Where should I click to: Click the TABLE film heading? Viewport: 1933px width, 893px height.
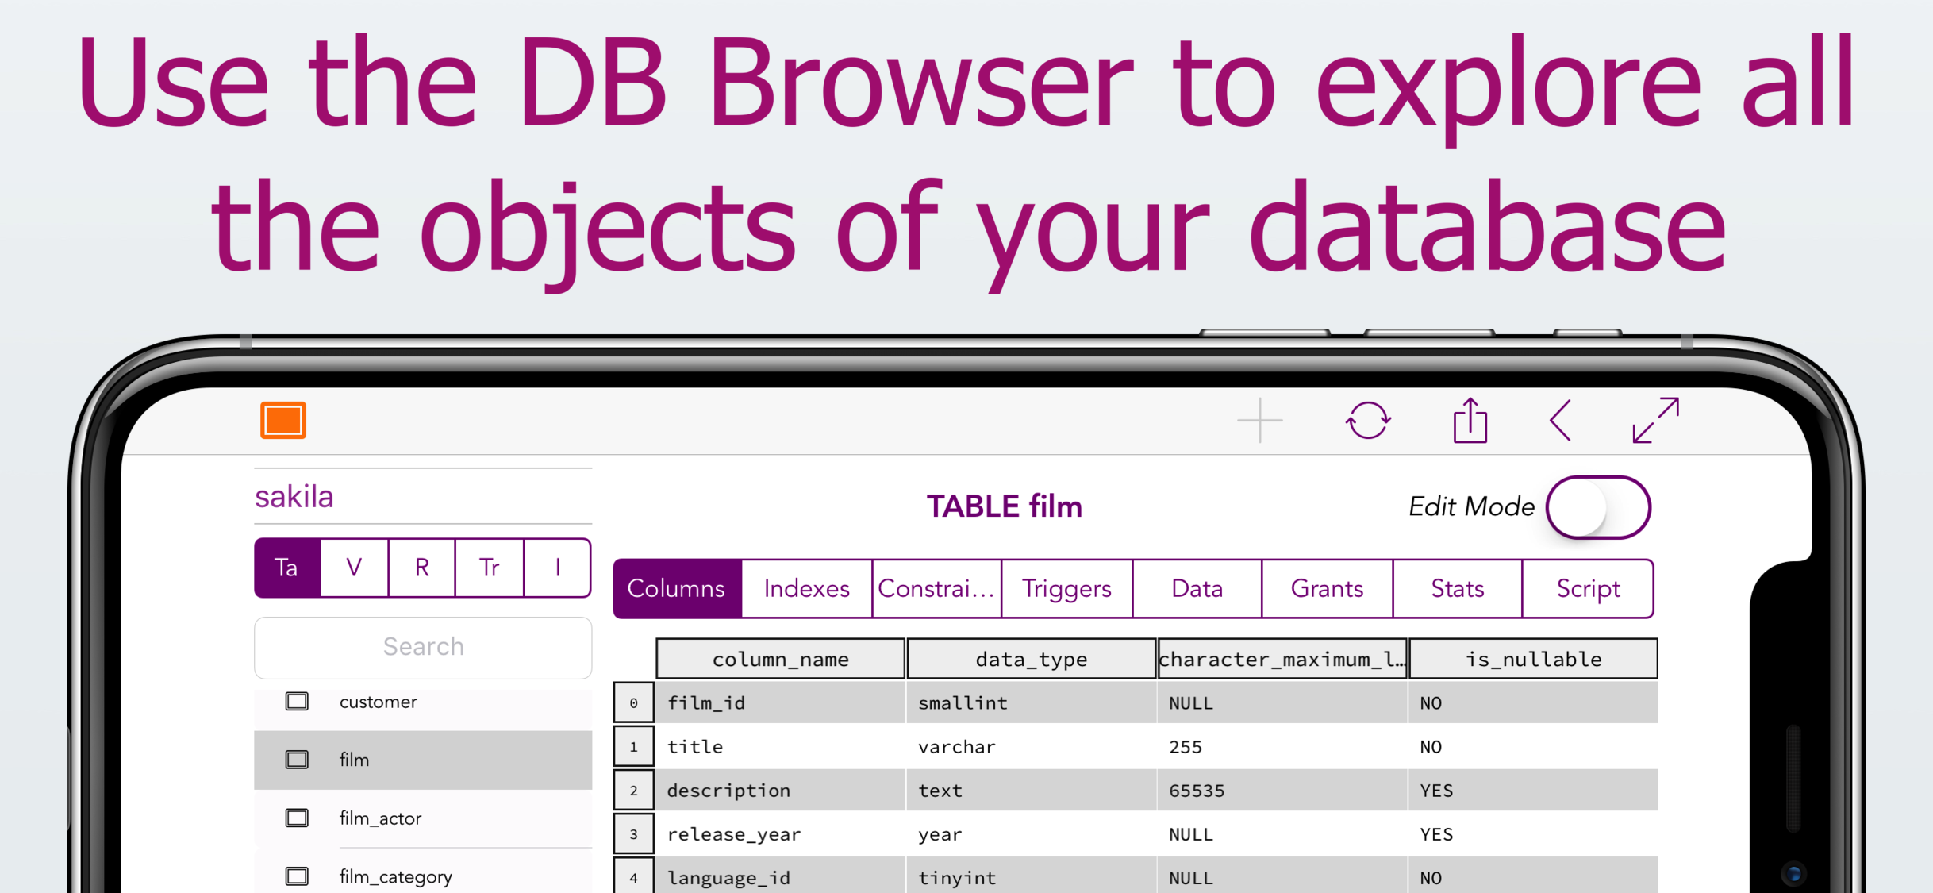pos(1004,506)
